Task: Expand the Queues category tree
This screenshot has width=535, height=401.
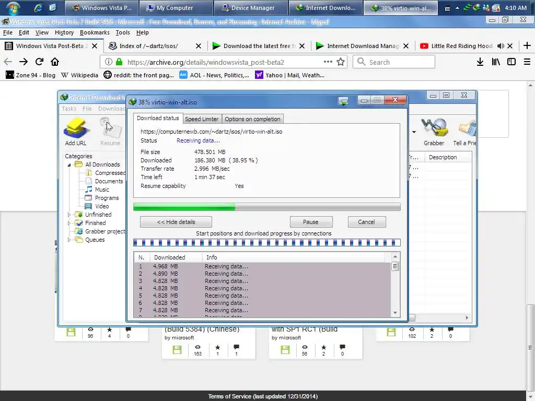Action: pos(69,240)
